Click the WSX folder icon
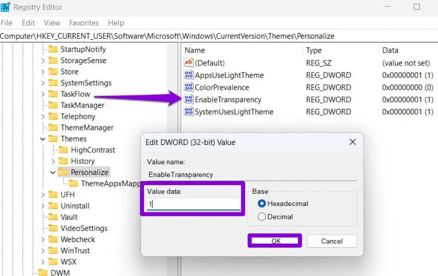 pos(53,262)
